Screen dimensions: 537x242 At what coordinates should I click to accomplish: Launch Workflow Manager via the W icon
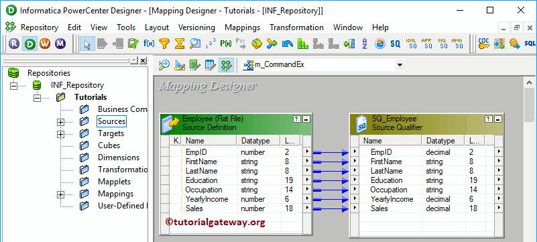click(x=45, y=44)
